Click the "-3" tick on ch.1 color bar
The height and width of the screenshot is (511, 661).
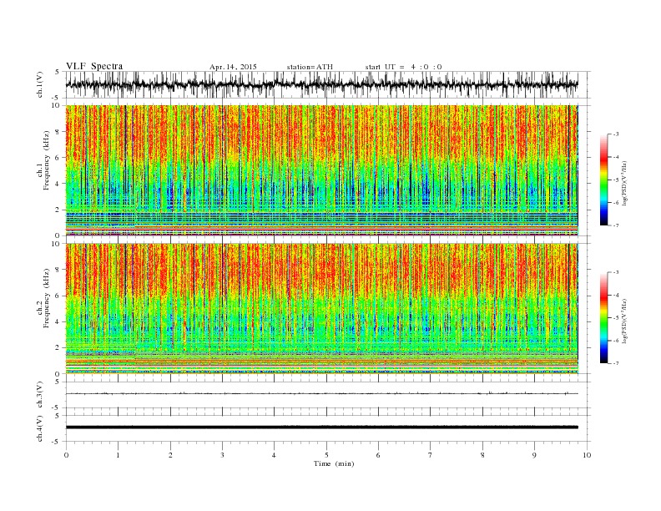click(616, 134)
